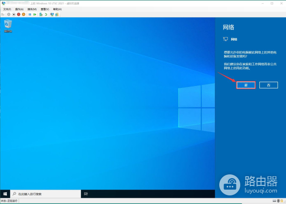Open the Recycle Bin on the VM desktop
This screenshot has height=204, width=286.
tap(8, 26)
